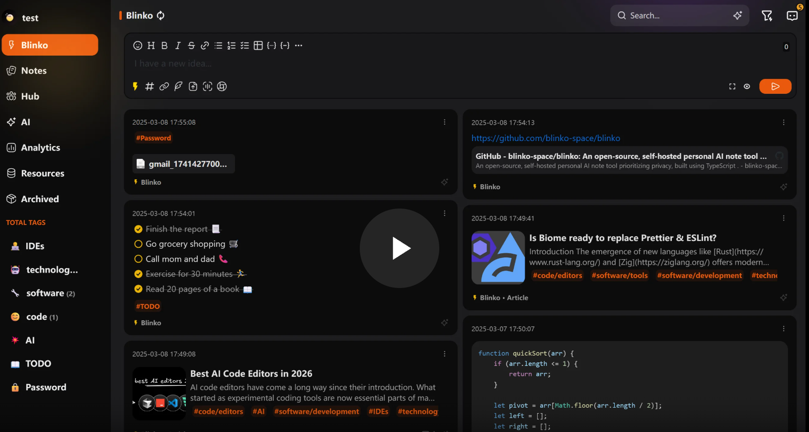Open Hub in the sidebar

click(50, 96)
